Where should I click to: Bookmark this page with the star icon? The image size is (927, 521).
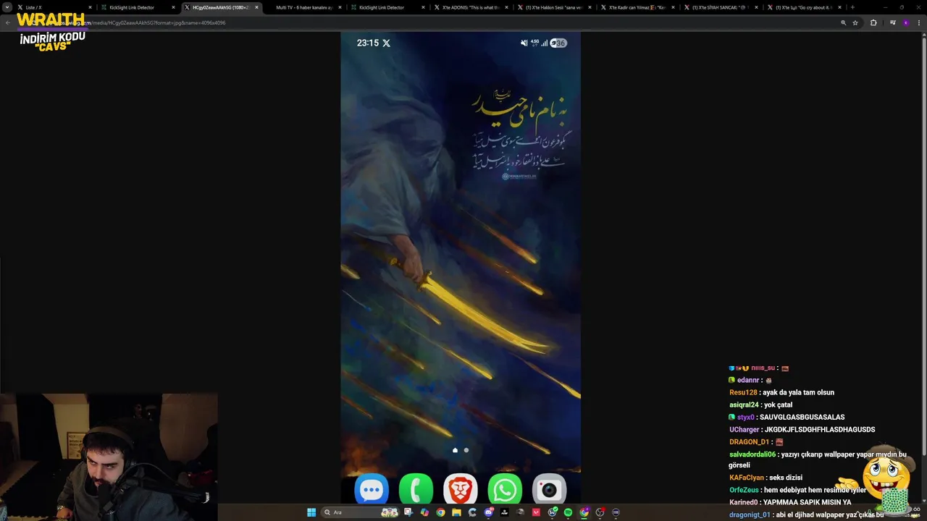(x=855, y=22)
